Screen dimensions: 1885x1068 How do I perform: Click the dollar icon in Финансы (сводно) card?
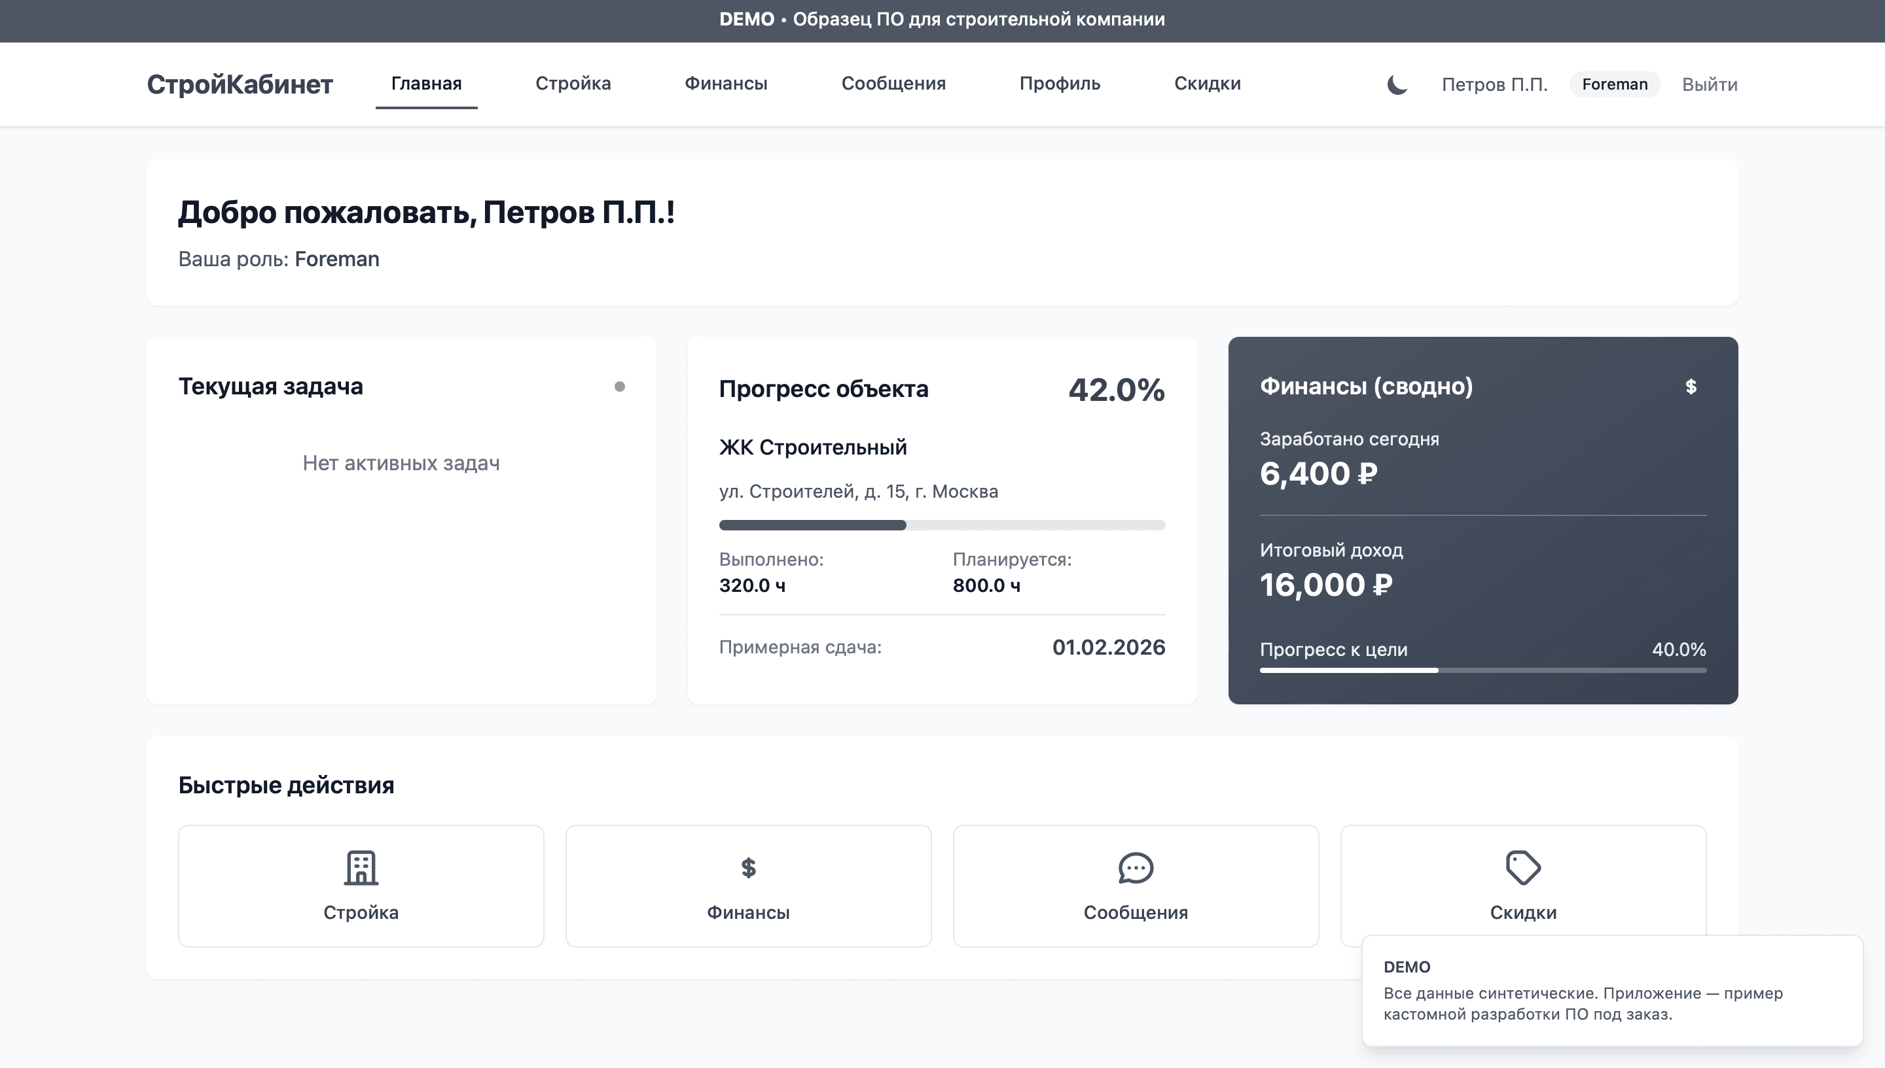point(1691,387)
